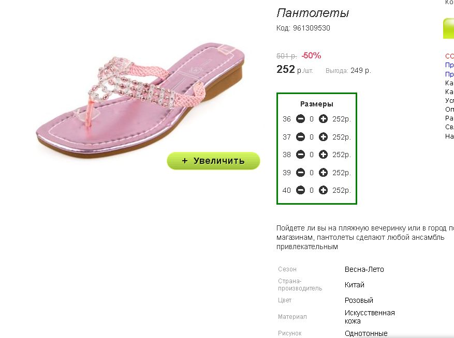Add one pair of size 39

point(323,173)
